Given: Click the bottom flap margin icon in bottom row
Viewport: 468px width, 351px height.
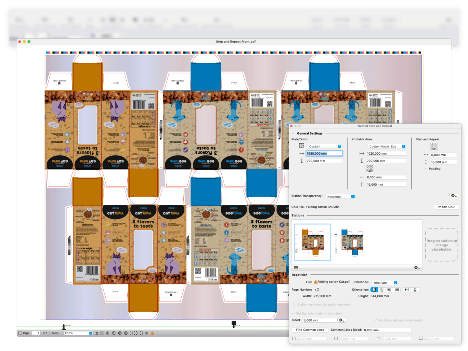Looking at the screenshot, I should [421, 338].
